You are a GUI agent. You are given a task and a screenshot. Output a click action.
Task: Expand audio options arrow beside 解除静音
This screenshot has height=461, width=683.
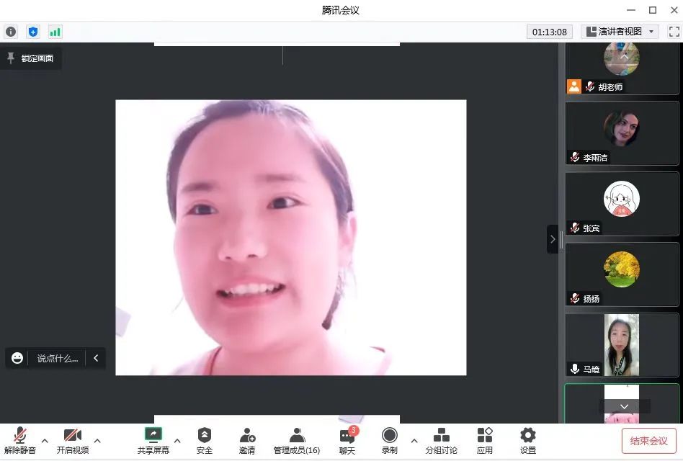45,441
